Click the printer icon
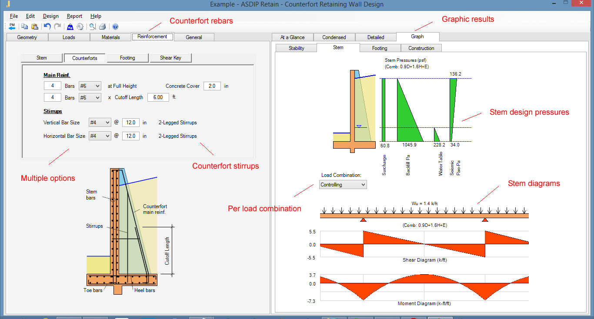This screenshot has height=319, width=594. coord(102,27)
